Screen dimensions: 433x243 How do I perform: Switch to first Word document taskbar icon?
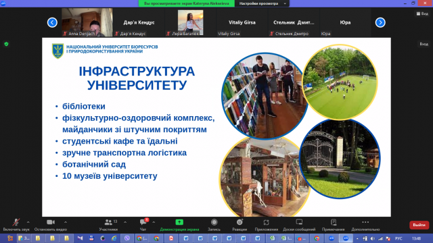[x=186, y=238]
